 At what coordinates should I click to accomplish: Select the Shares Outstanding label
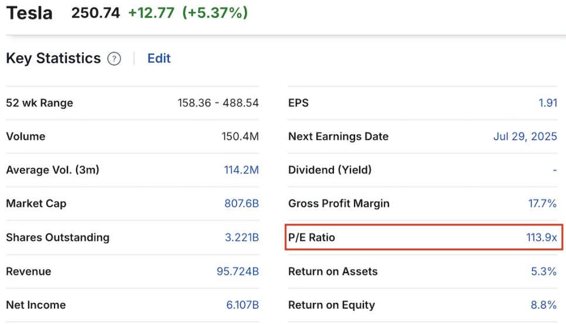58,237
